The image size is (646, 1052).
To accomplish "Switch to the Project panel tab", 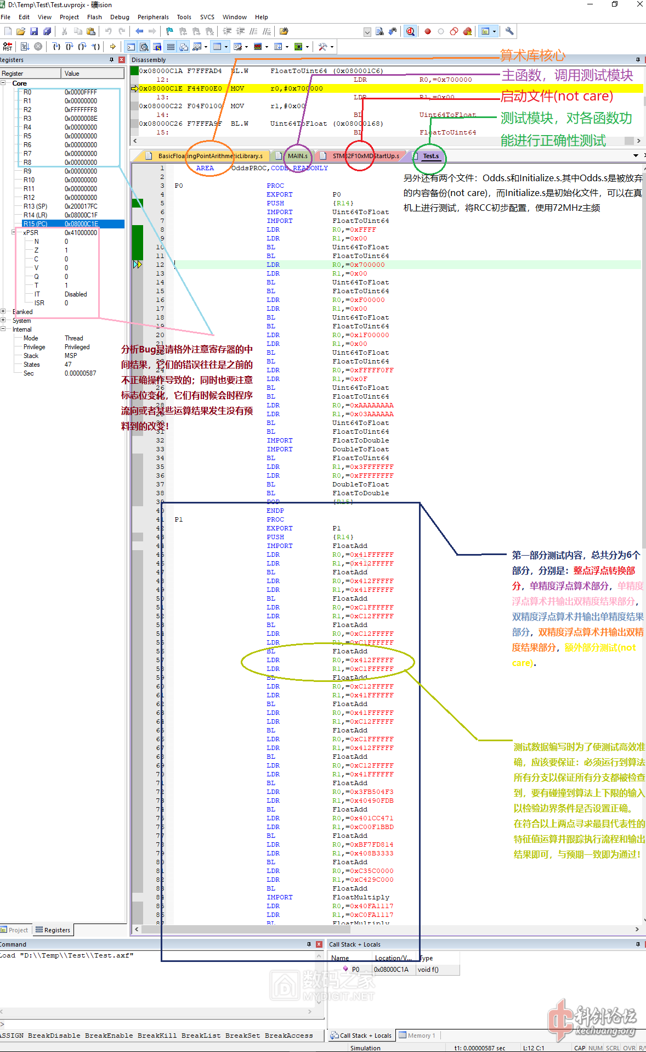I will (15, 930).
